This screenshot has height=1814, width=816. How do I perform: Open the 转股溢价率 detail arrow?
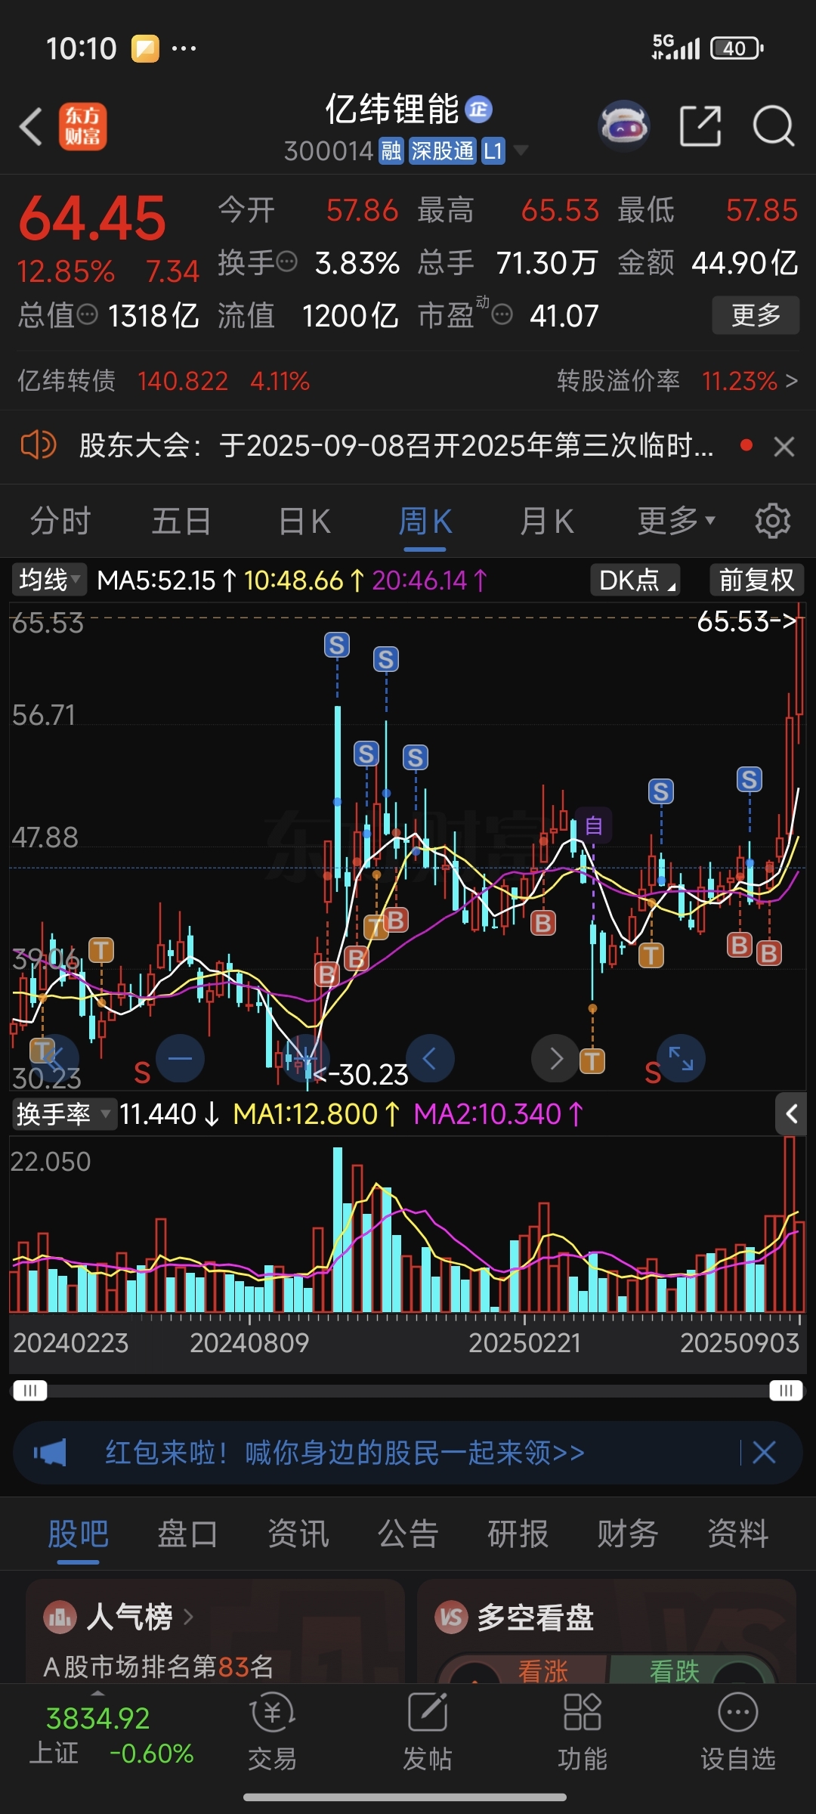pos(791,381)
